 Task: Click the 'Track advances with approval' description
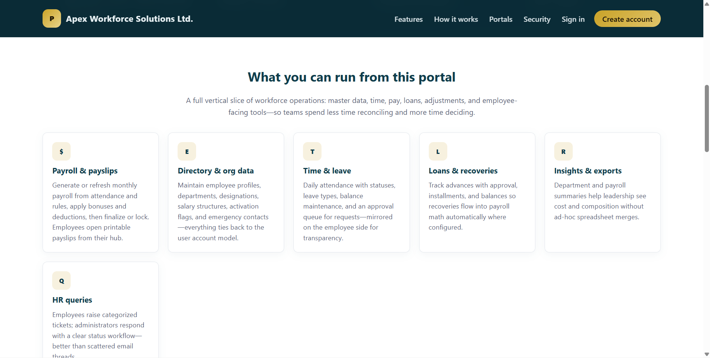tap(473, 206)
